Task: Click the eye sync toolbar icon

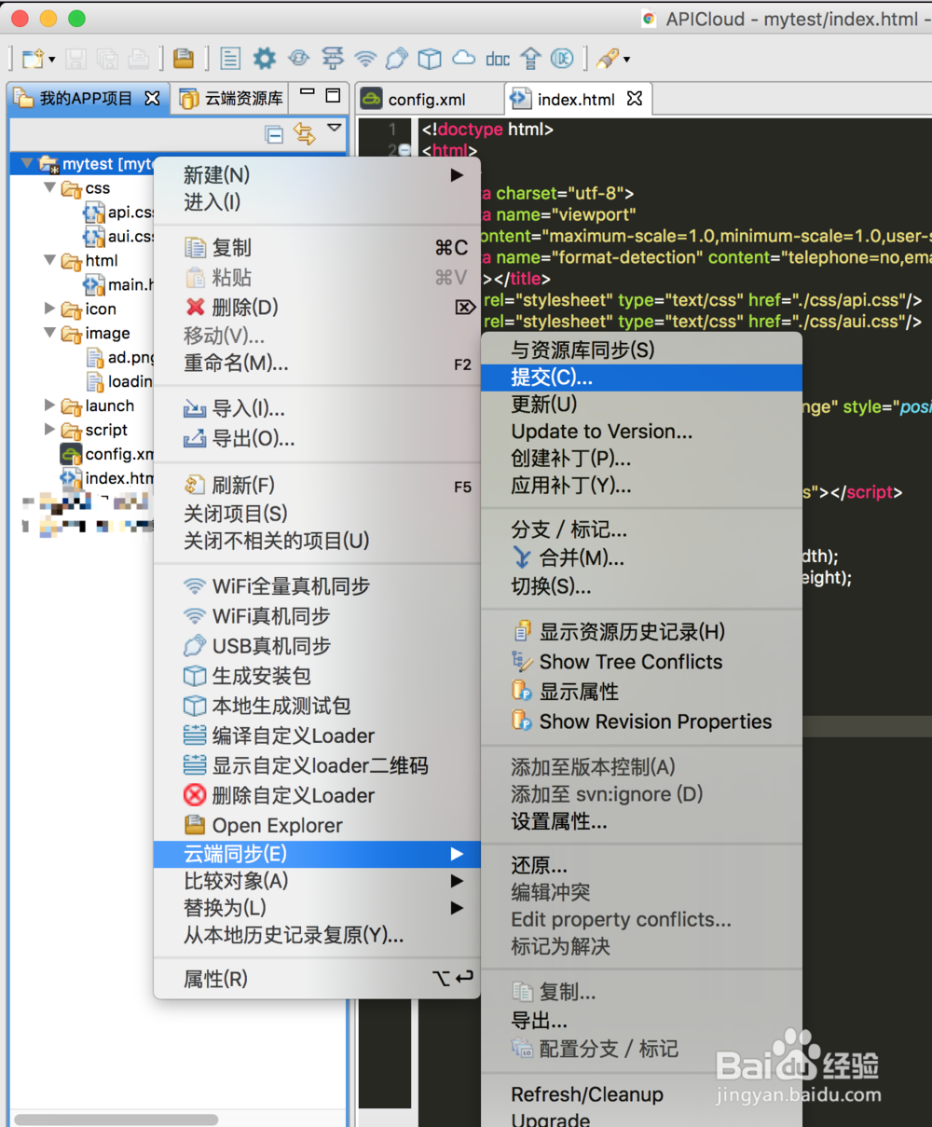Action: (298, 59)
